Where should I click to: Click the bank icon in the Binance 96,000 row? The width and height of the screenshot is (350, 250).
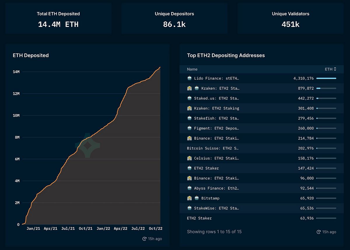point(190,178)
